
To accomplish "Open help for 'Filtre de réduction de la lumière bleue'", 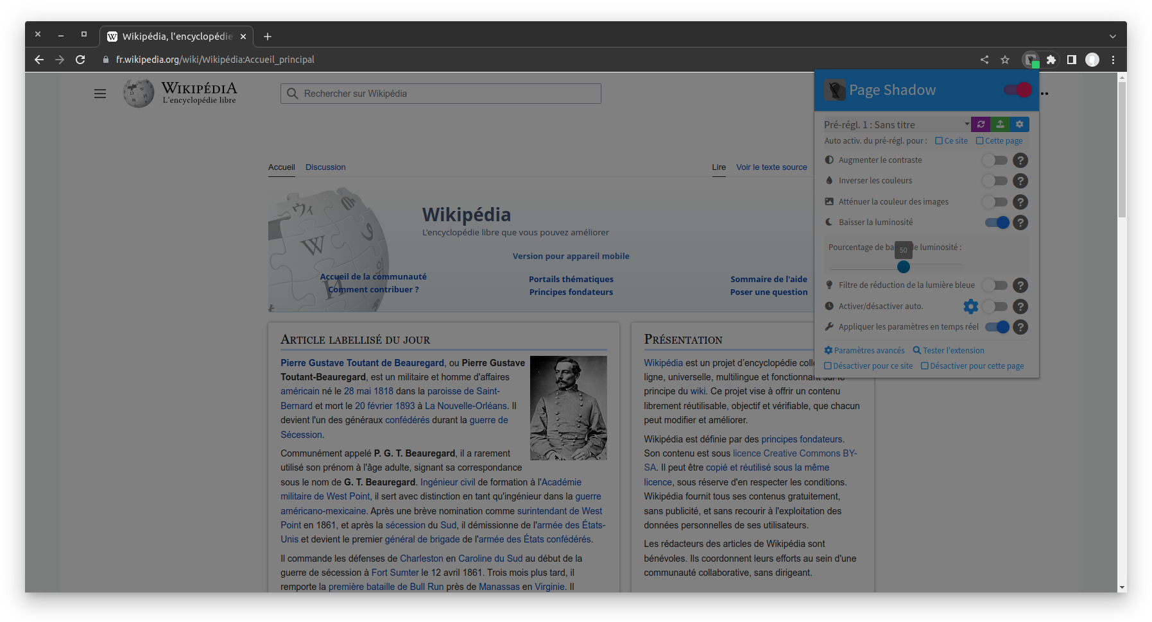I will click(x=1020, y=285).
